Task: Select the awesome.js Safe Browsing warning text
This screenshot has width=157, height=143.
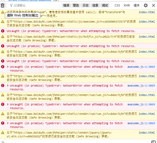Action: pos(71,23)
